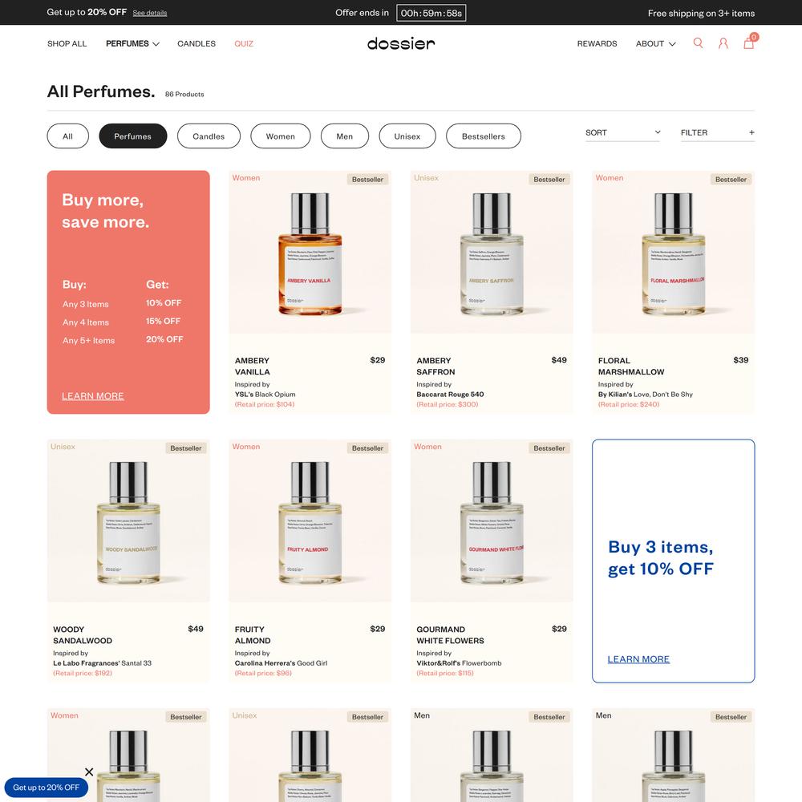Expand the FILTER plus icon
The image size is (802, 802).
coord(751,132)
